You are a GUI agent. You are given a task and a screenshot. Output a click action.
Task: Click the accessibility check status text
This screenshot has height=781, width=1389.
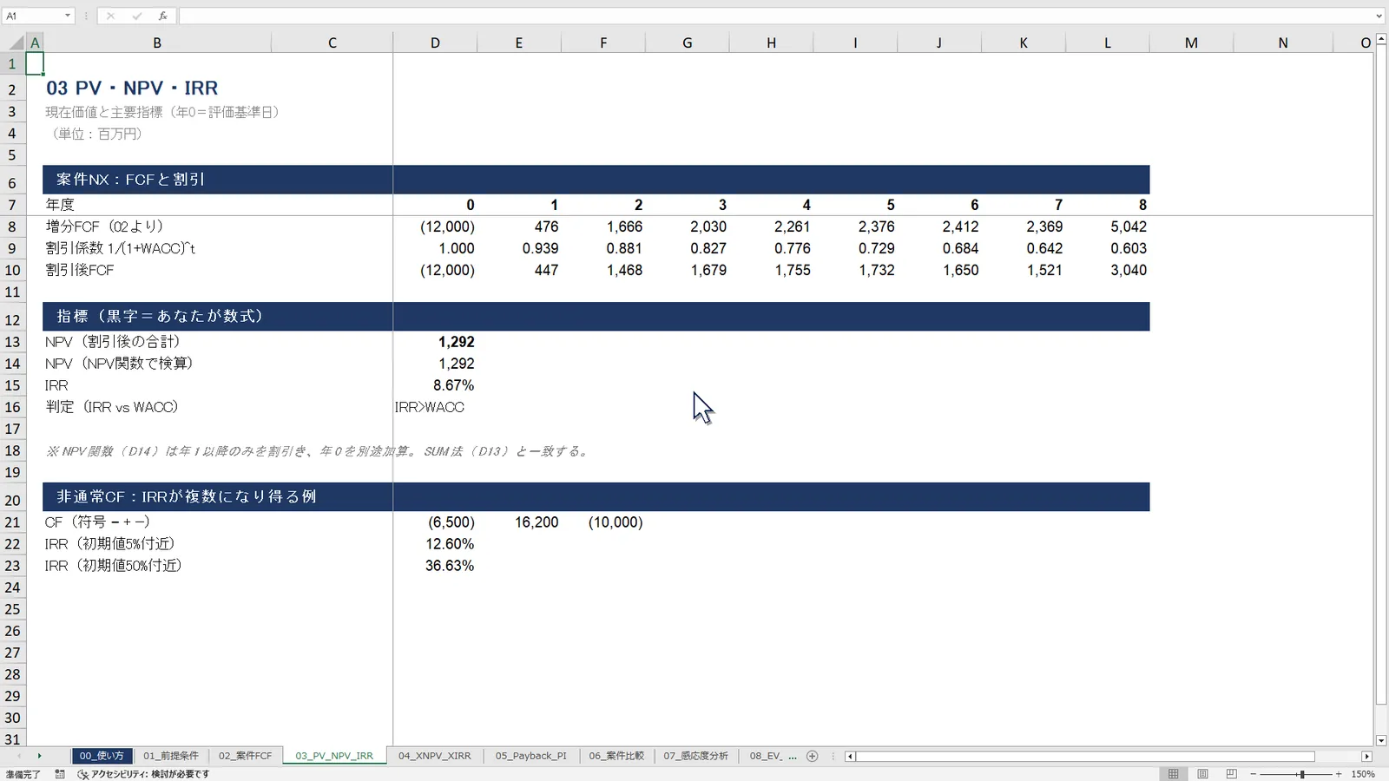[143, 774]
